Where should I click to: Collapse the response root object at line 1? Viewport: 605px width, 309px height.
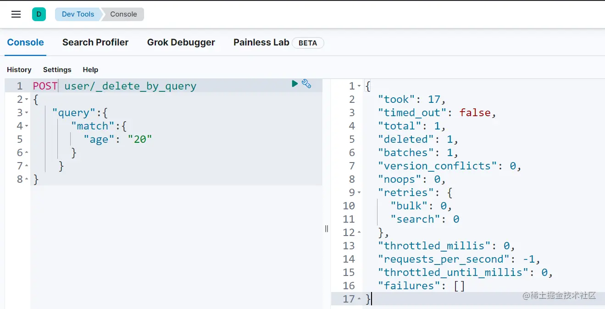click(359, 86)
